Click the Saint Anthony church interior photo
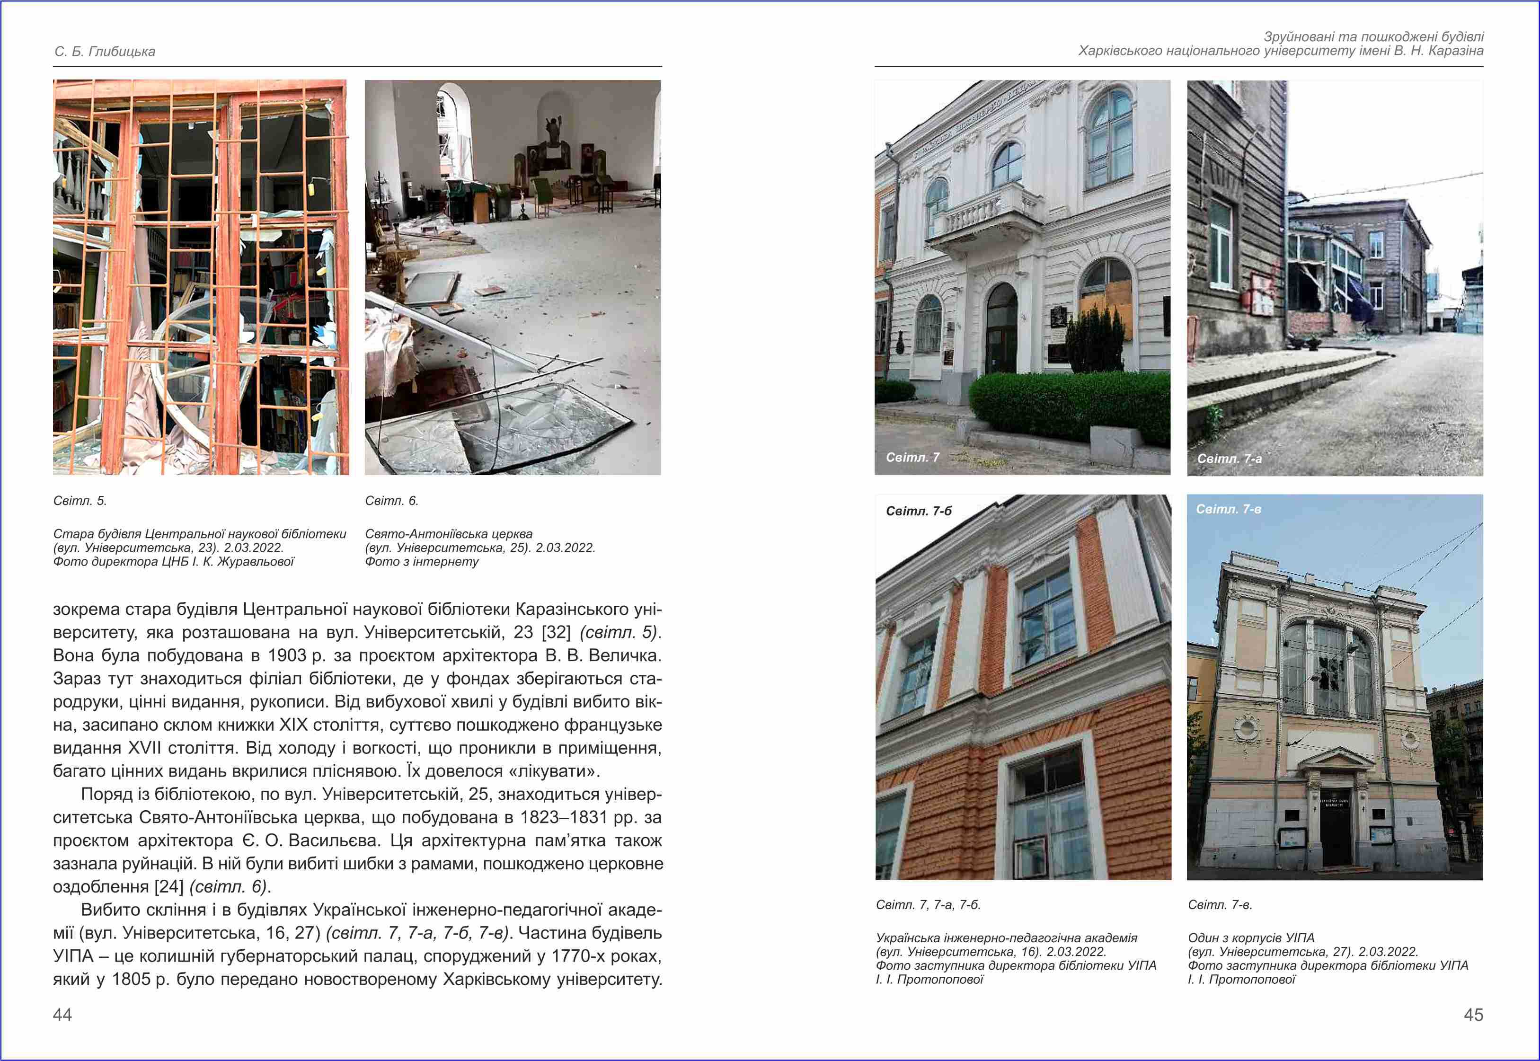 (x=513, y=277)
